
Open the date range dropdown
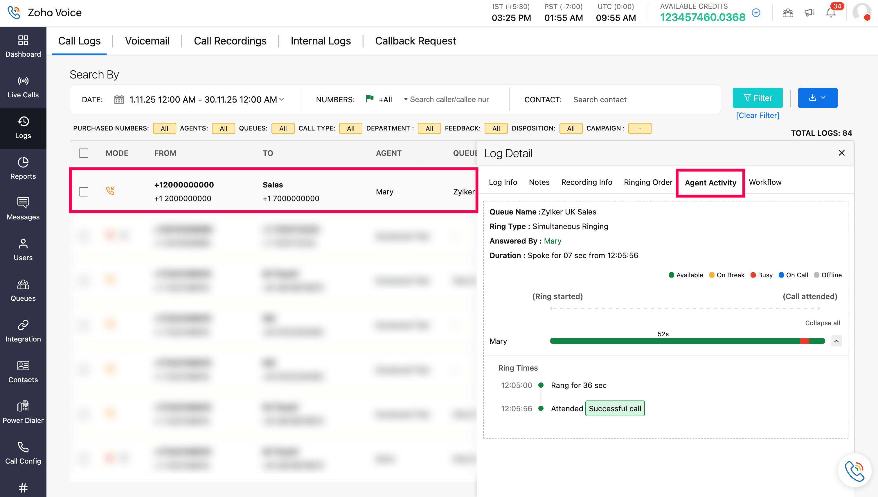click(x=282, y=99)
